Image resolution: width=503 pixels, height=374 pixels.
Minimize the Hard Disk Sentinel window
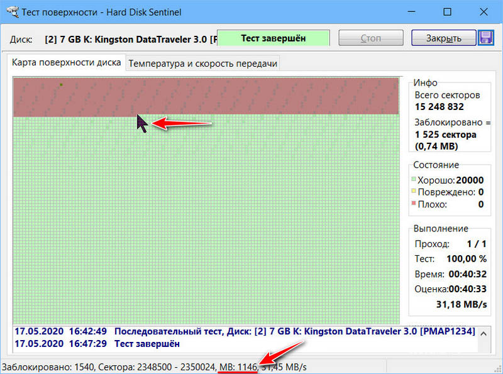pyautogui.click(x=412, y=12)
